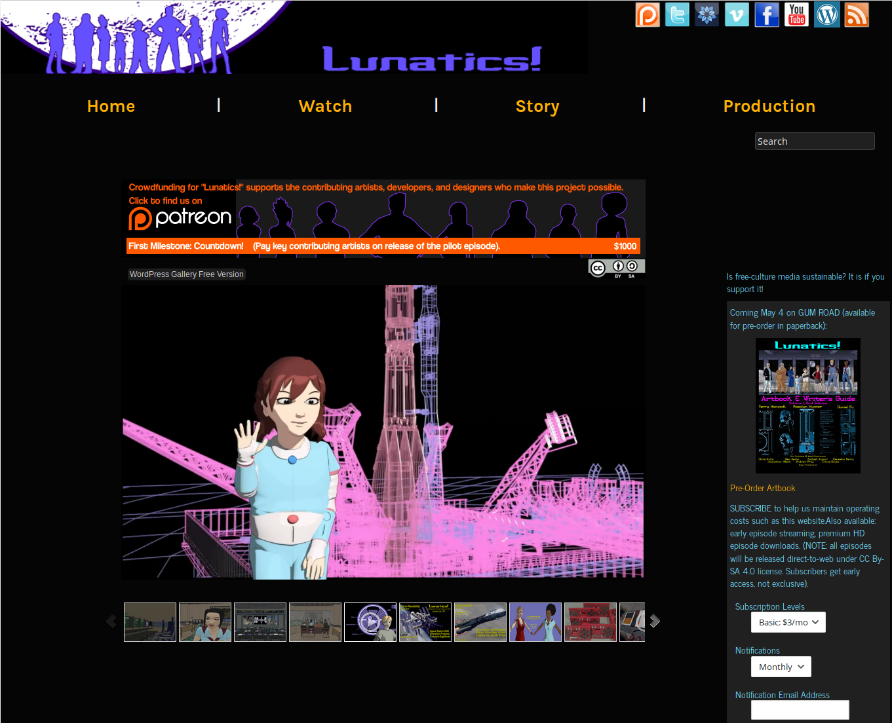892x723 pixels.
Task: Click the Patreon crowdfunding banner
Action: click(383, 217)
